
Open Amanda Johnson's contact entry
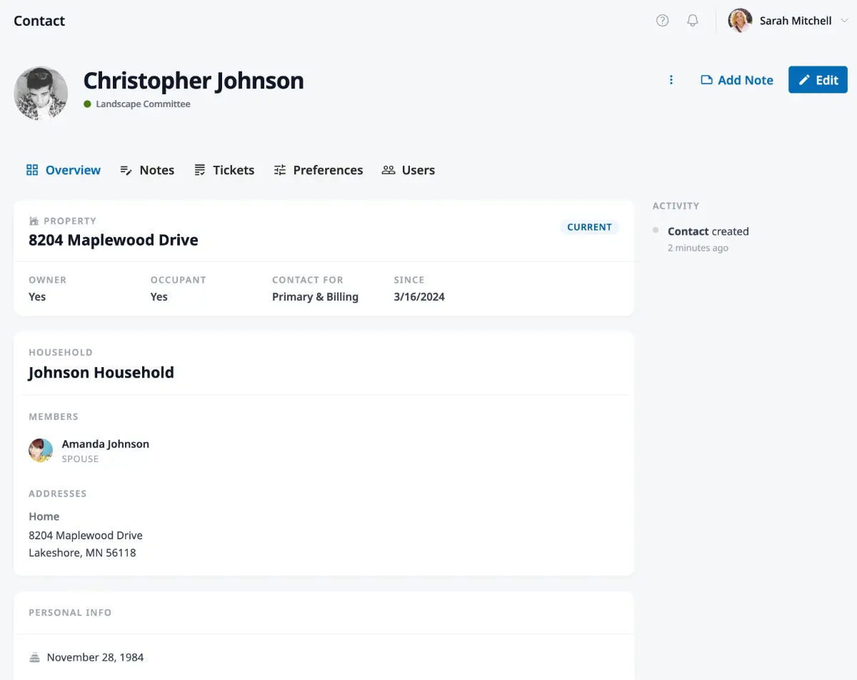click(105, 444)
